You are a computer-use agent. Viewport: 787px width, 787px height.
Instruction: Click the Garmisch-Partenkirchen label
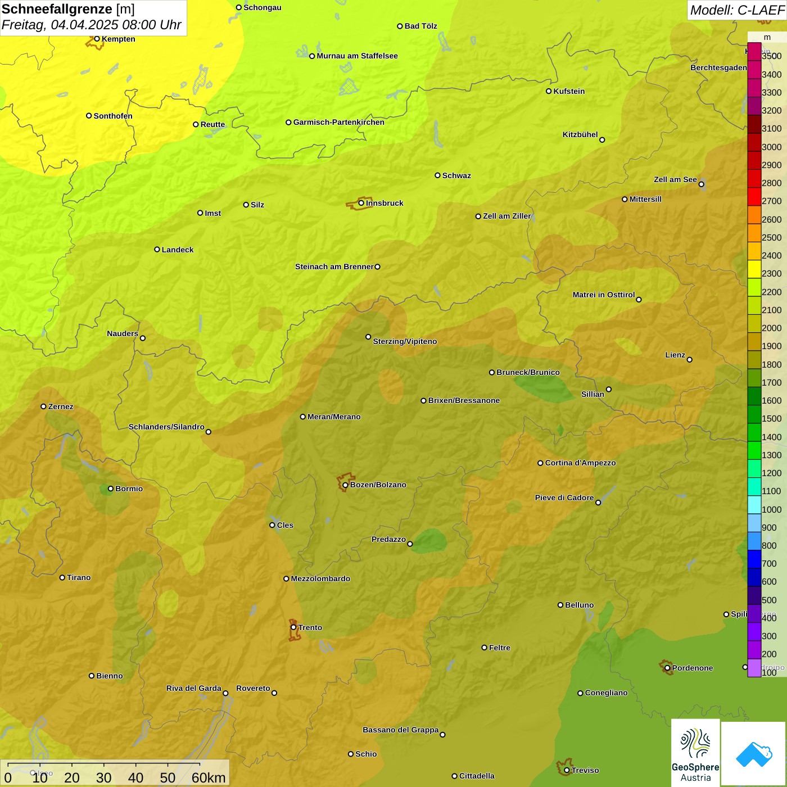pyautogui.click(x=339, y=122)
